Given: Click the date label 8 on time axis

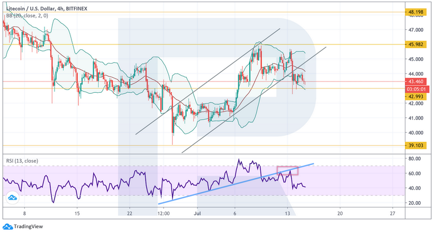Looking at the screenshot, I should tap(25, 213).
